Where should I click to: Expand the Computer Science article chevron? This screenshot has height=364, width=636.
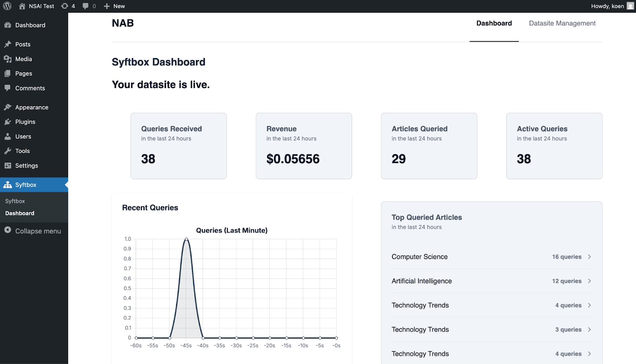[589, 257]
